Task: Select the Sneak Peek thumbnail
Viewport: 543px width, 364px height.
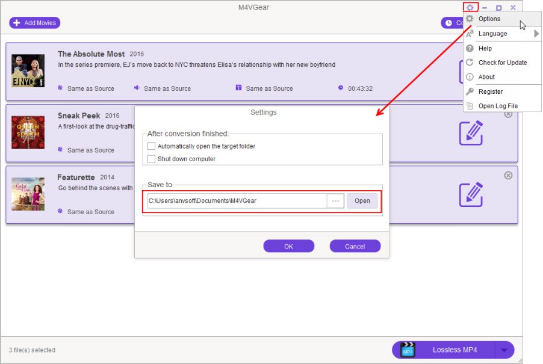Action: tap(28, 132)
